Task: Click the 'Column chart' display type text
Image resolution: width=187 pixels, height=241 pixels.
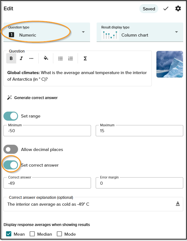Action: click(135, 35)
